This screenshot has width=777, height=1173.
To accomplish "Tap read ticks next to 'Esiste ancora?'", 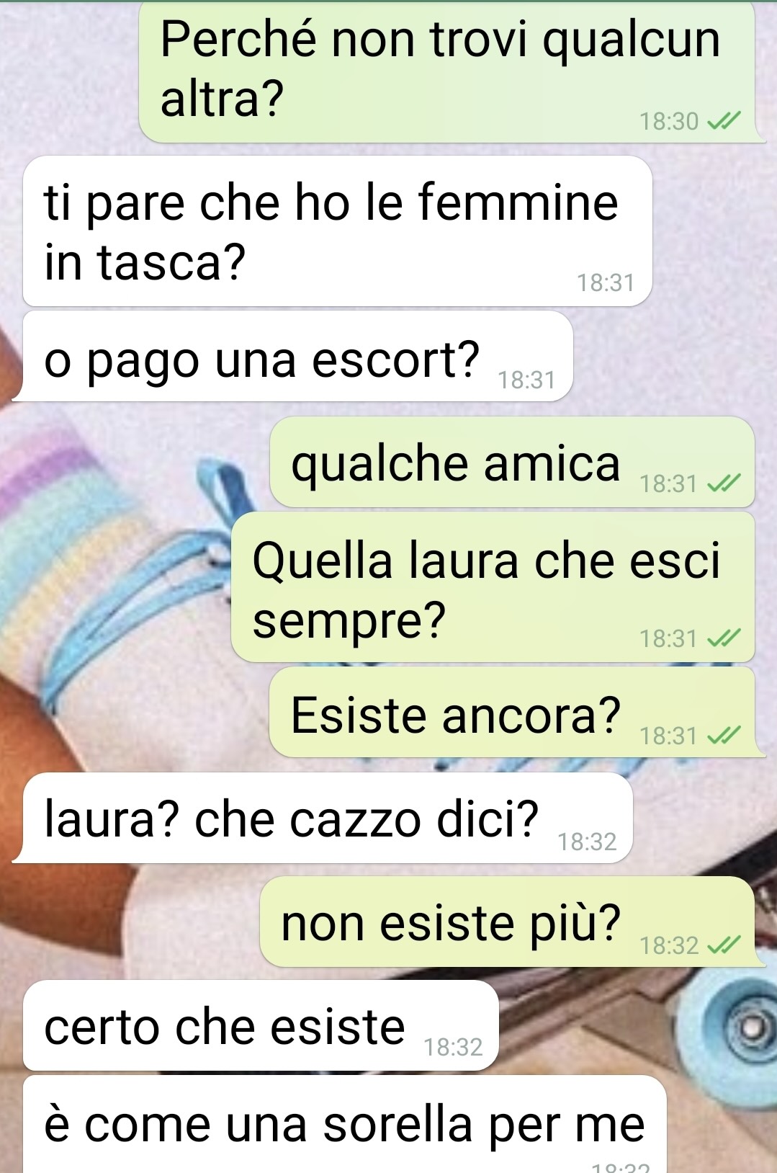I will [x=724, y=736].
